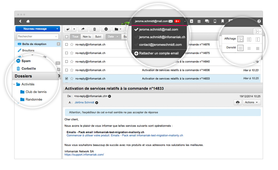This screenshot has height=170, width=278.
Task: Open the Commencer à utiliser votre produit link
Action: coord(125,135)
